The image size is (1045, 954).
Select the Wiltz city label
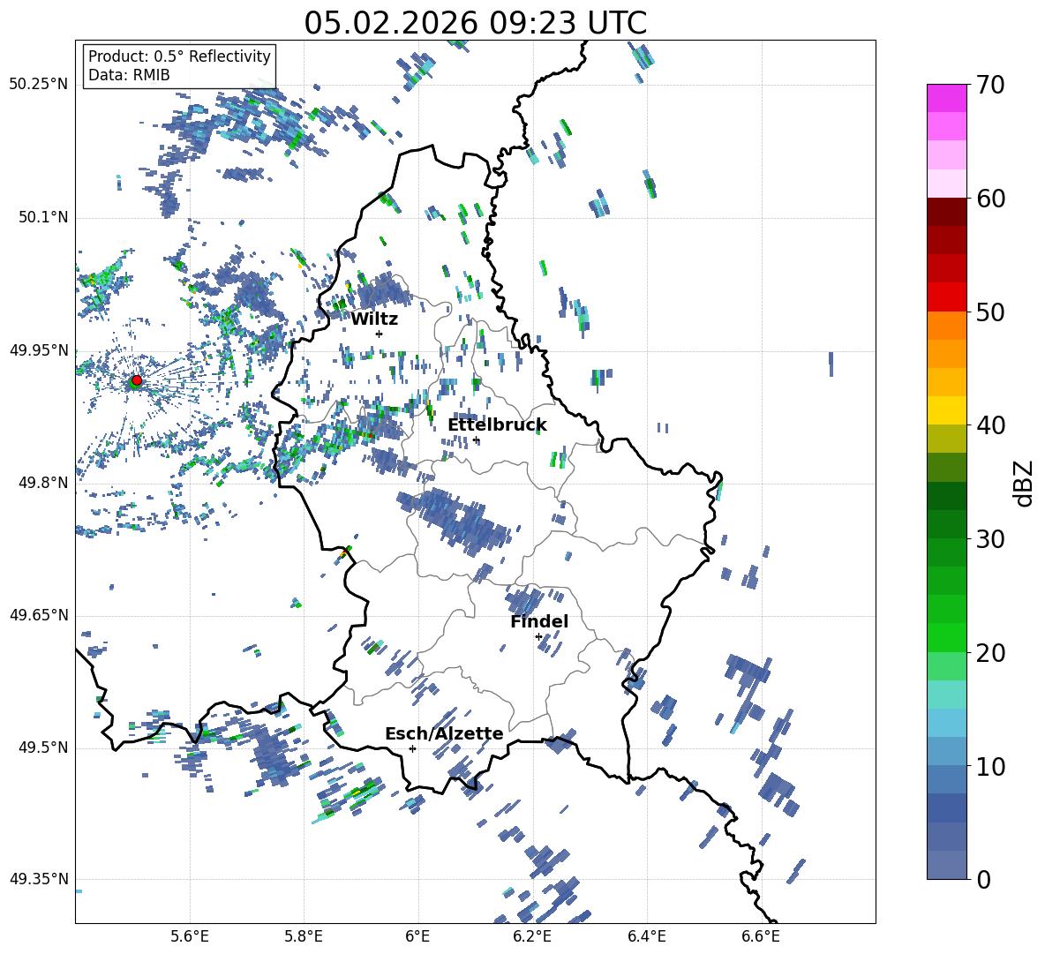374,319
